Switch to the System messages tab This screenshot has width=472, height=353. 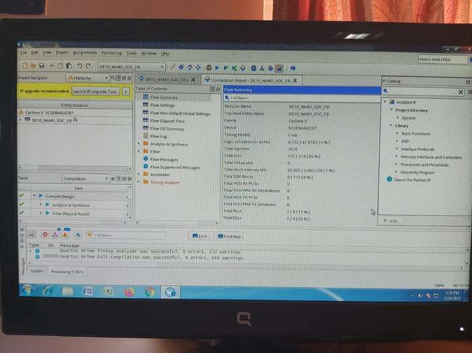(36, 271)
